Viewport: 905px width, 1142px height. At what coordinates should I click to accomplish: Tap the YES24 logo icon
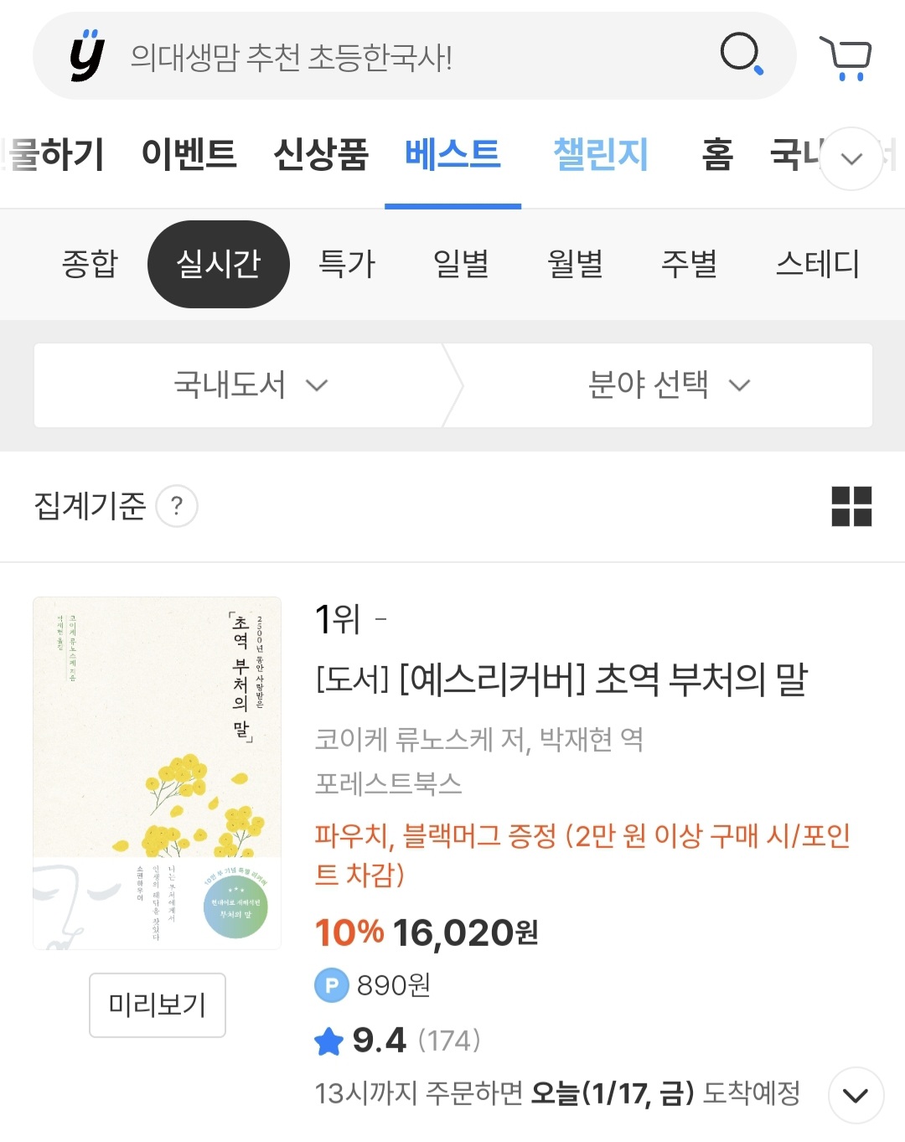(87, 56)
